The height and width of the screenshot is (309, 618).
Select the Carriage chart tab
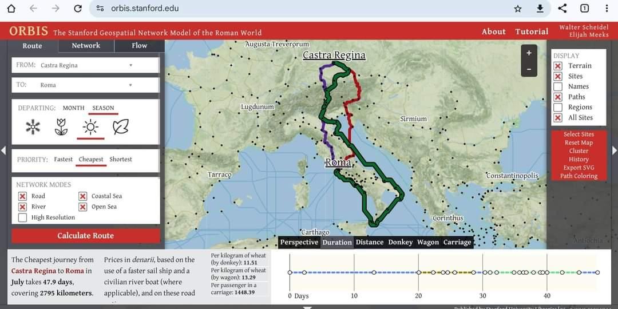tap(457, 243)
